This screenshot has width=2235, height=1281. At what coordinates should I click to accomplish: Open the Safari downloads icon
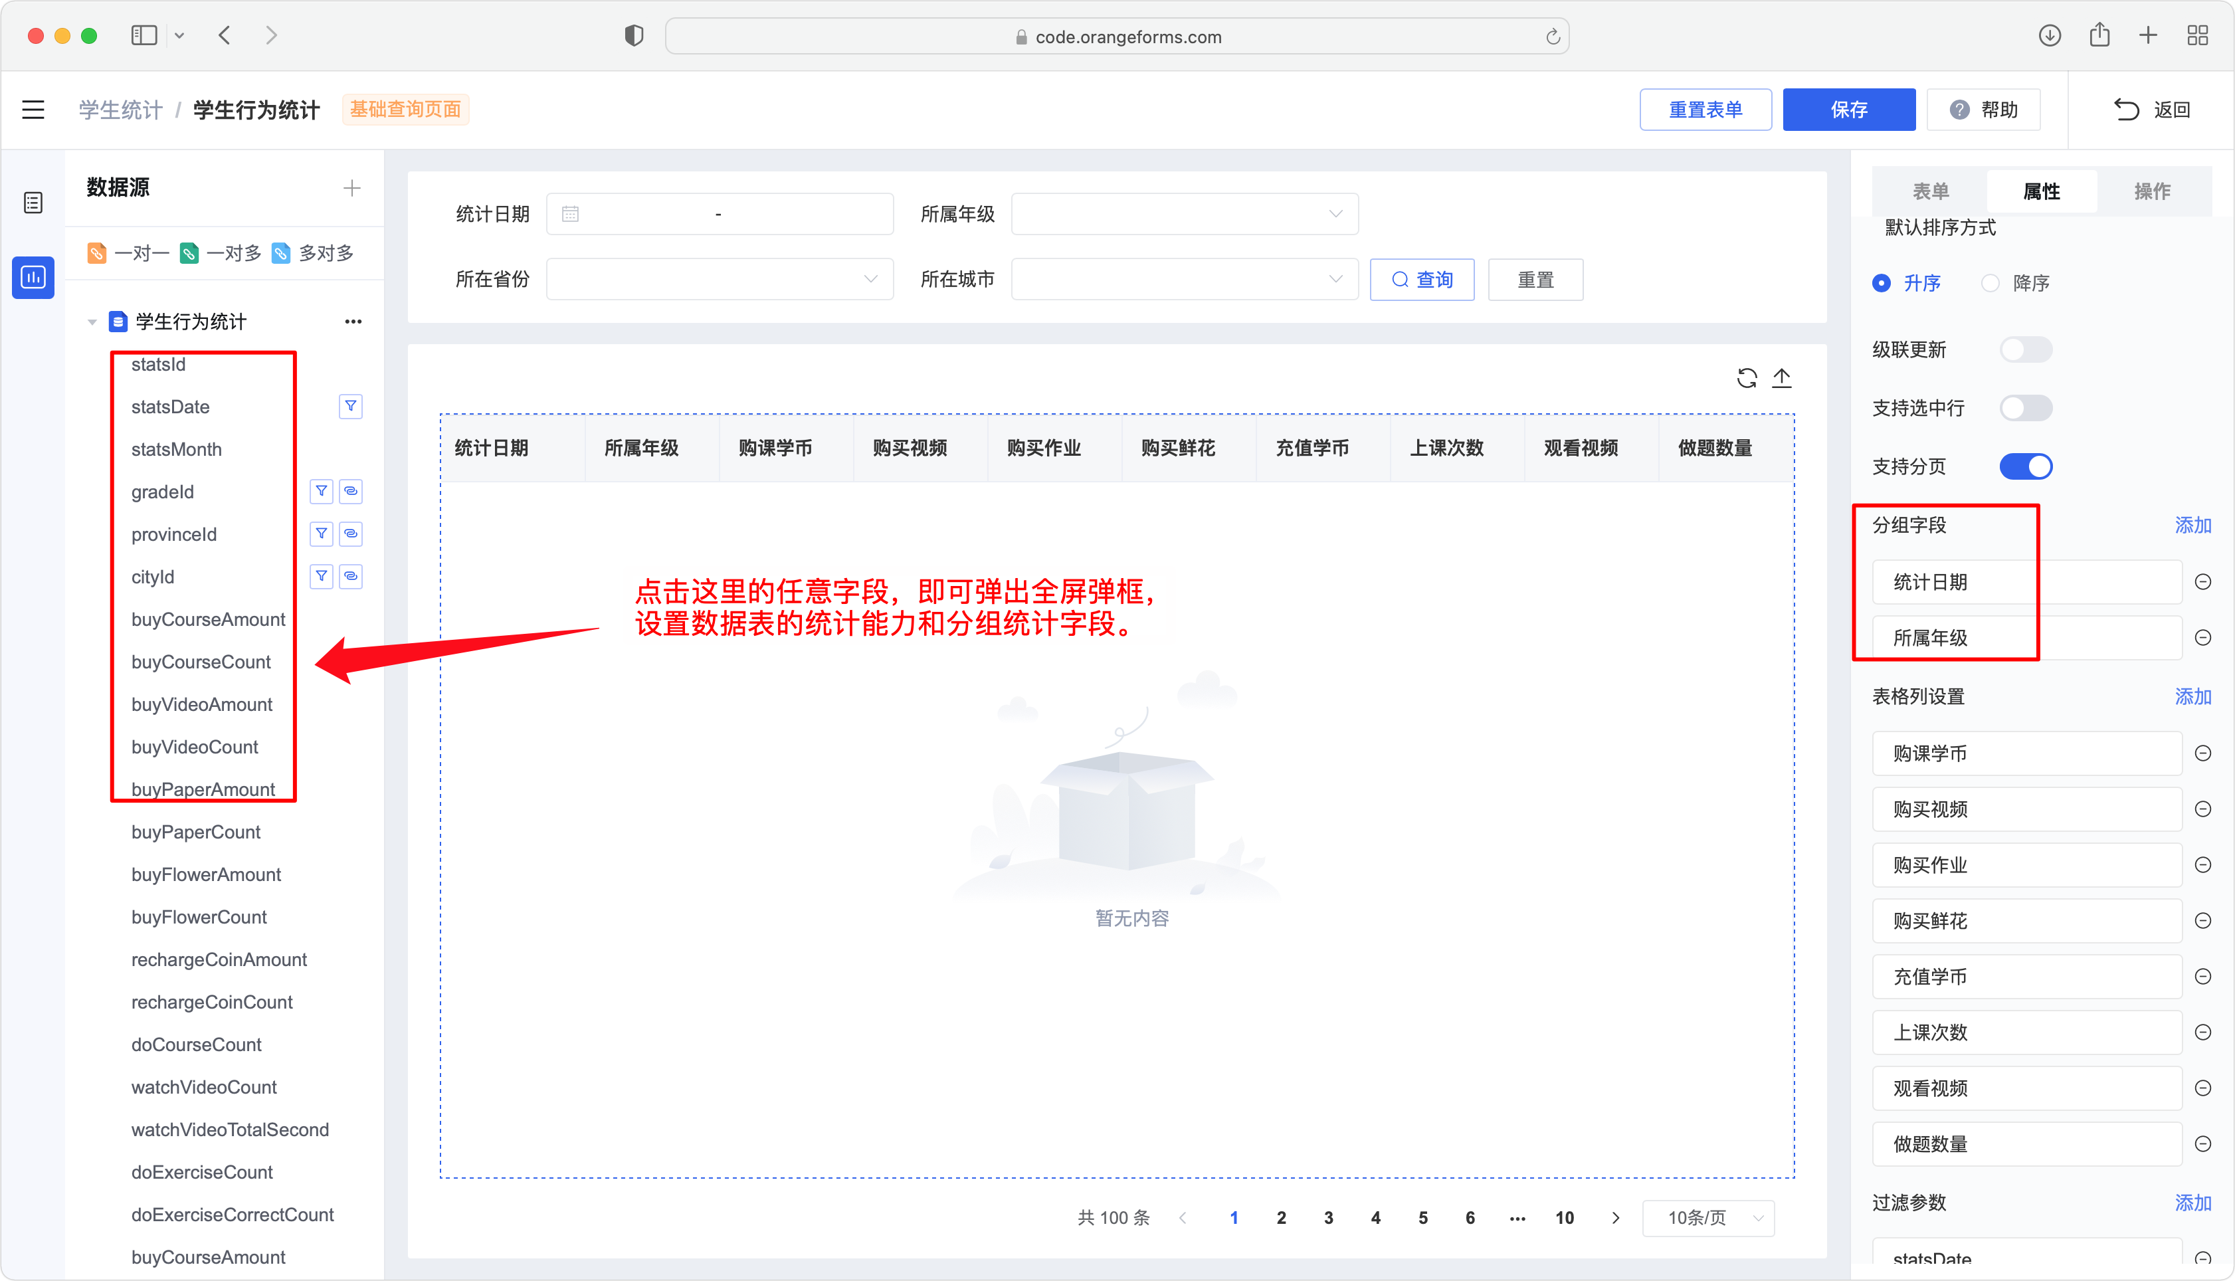tap(2050, 35)
